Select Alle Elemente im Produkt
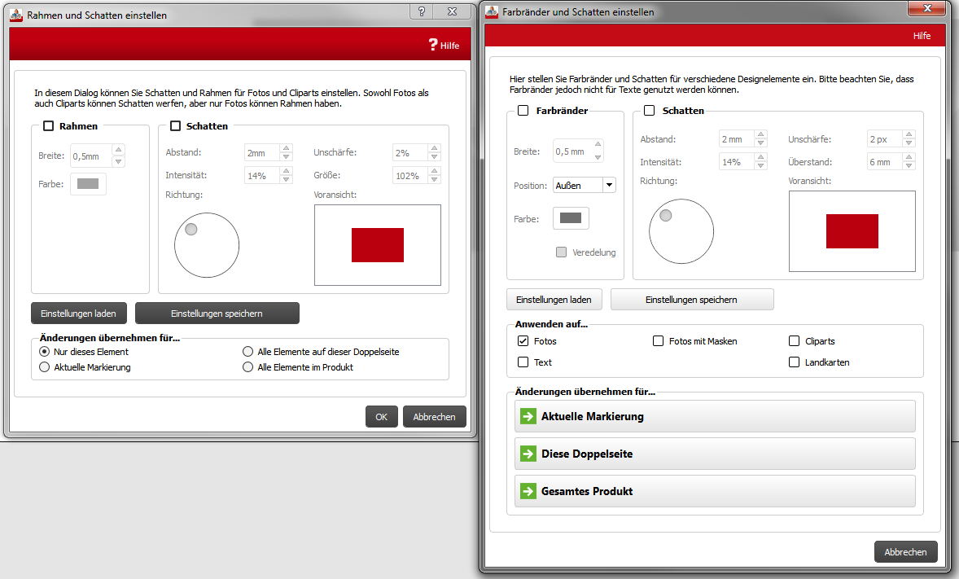The width and height of the screenshot is (959, 579). (x=247, y=367)
